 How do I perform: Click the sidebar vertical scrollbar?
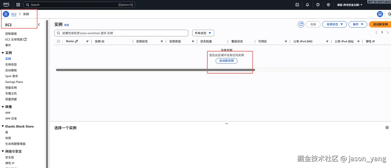point(47,94)
